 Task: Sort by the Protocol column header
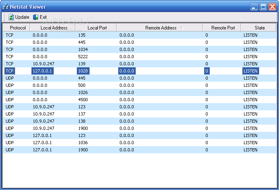click(17, 28)
